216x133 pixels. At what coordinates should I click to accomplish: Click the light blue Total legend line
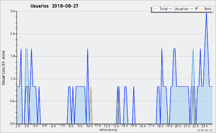point(155,9)
